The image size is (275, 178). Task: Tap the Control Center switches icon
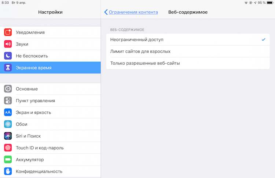pos(8,101)
